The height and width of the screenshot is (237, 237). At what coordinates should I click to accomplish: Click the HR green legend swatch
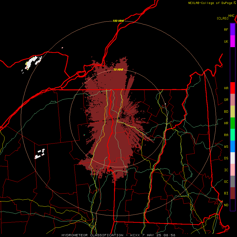coord(233,123)
